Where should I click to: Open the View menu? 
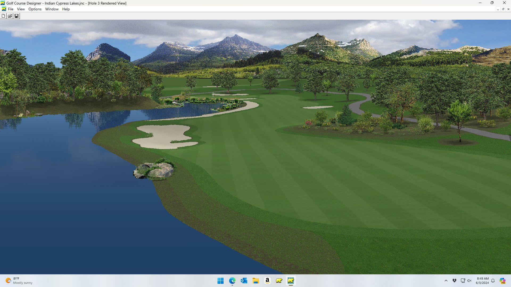(21, 9)
